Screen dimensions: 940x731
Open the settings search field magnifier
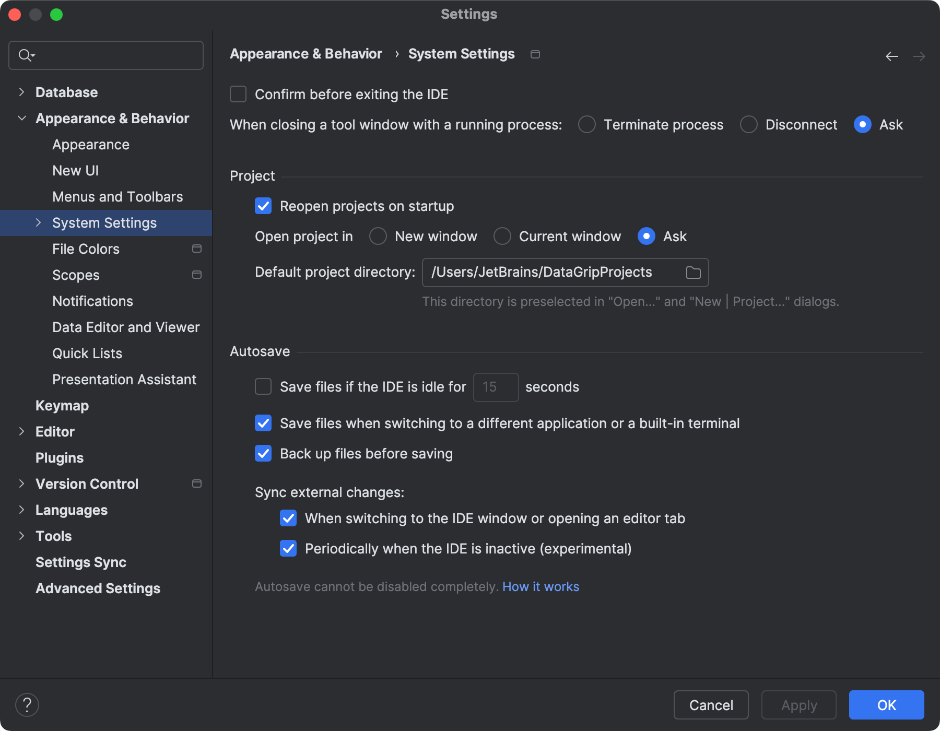26,55
